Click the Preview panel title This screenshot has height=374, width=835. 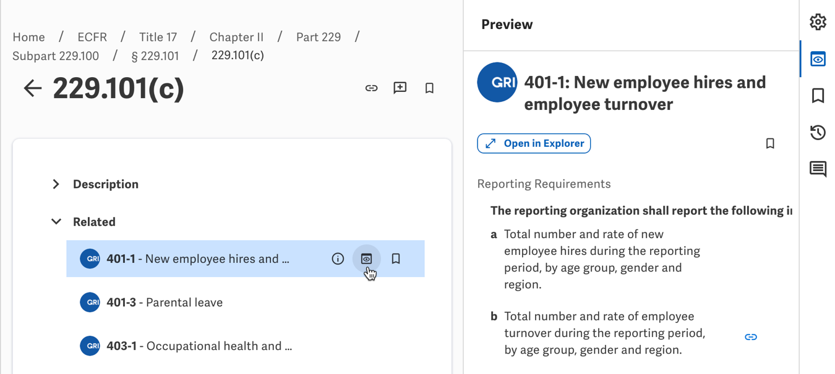pos(507,25)
